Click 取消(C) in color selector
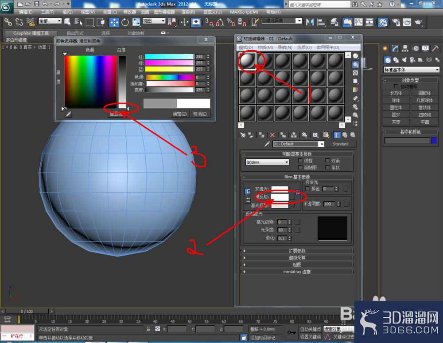The image size is (443, 343). (x=200, y=114)
